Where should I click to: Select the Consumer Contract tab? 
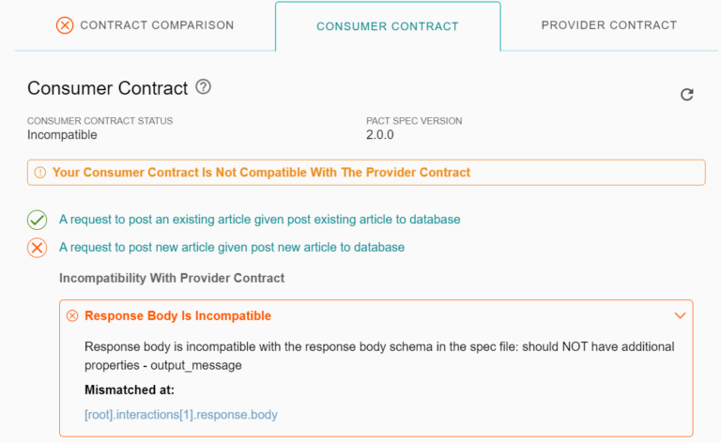pos(388,26)
